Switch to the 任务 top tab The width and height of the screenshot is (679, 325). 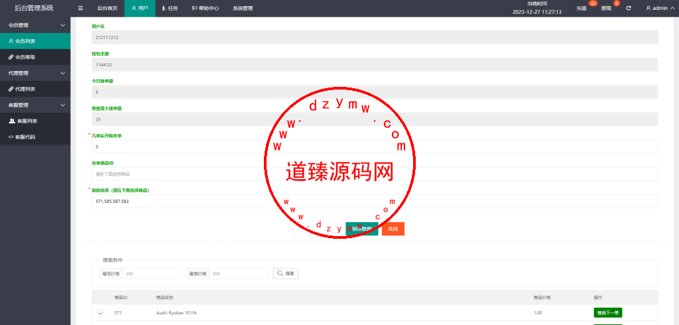(x=170, y=8)
